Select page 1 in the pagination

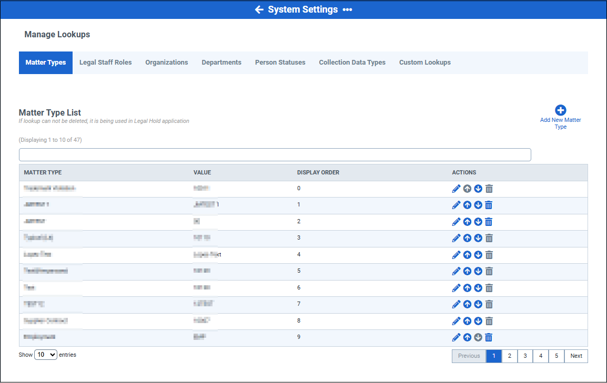point(494,356)
